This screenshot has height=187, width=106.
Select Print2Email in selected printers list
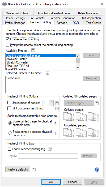click(x=13, y=78)
